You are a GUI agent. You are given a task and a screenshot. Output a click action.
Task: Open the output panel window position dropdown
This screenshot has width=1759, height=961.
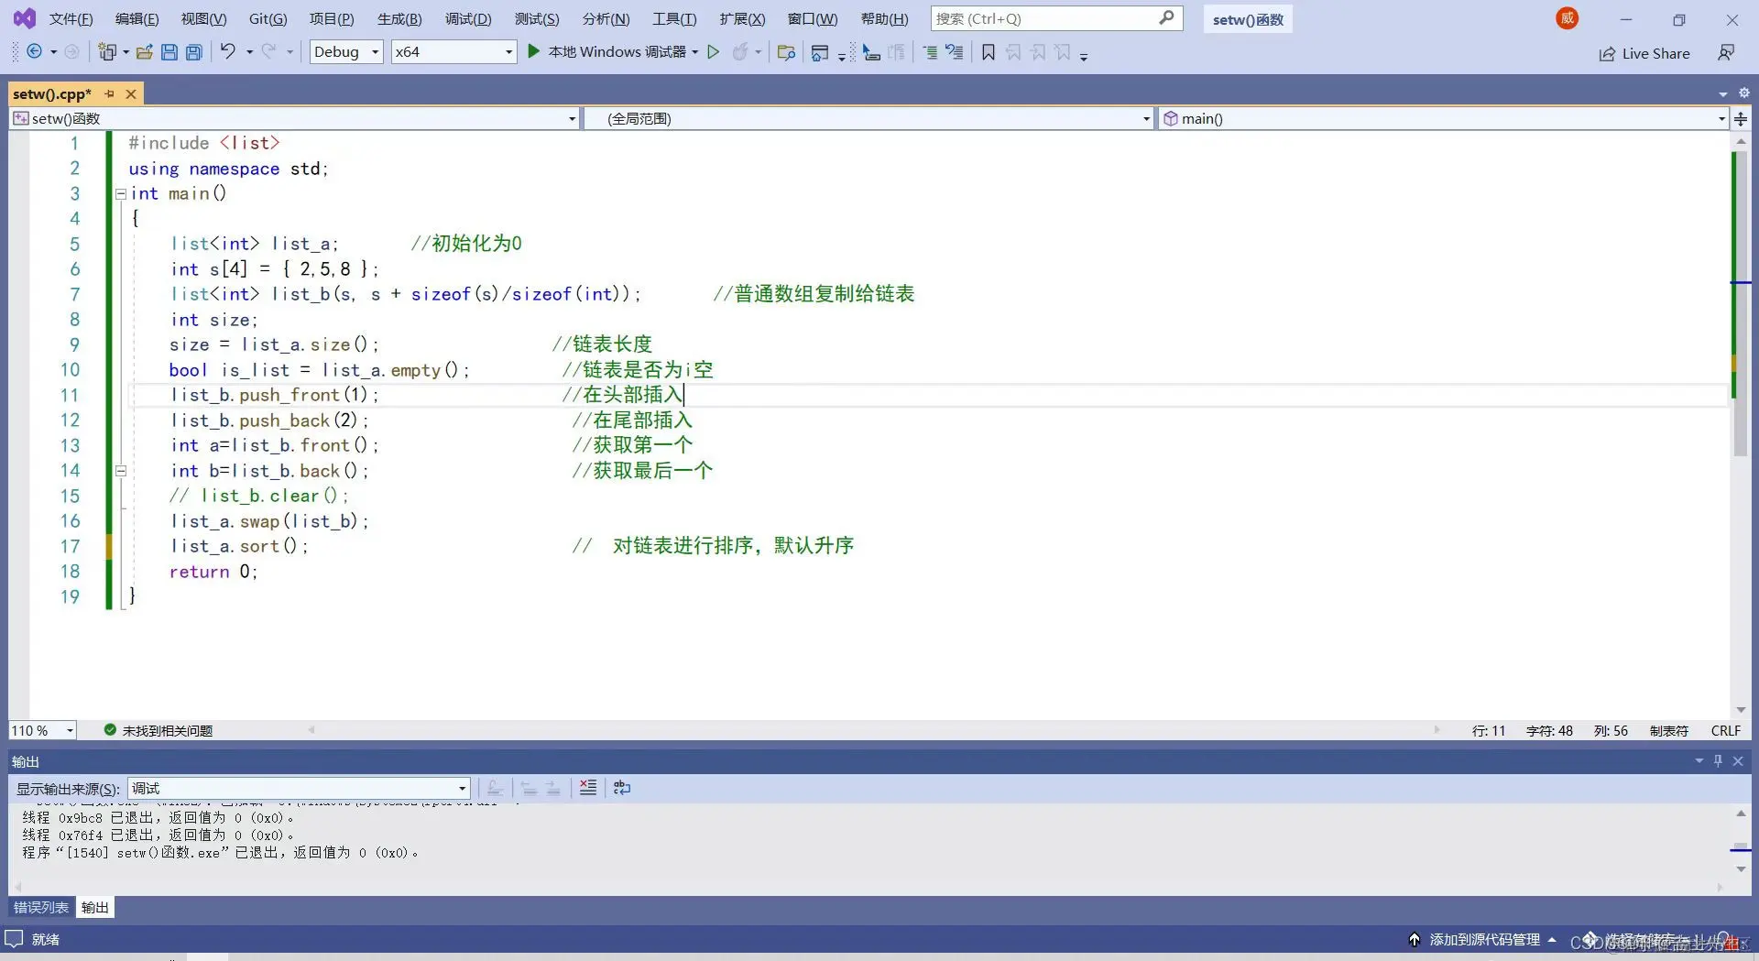(x=1699, y=760)
